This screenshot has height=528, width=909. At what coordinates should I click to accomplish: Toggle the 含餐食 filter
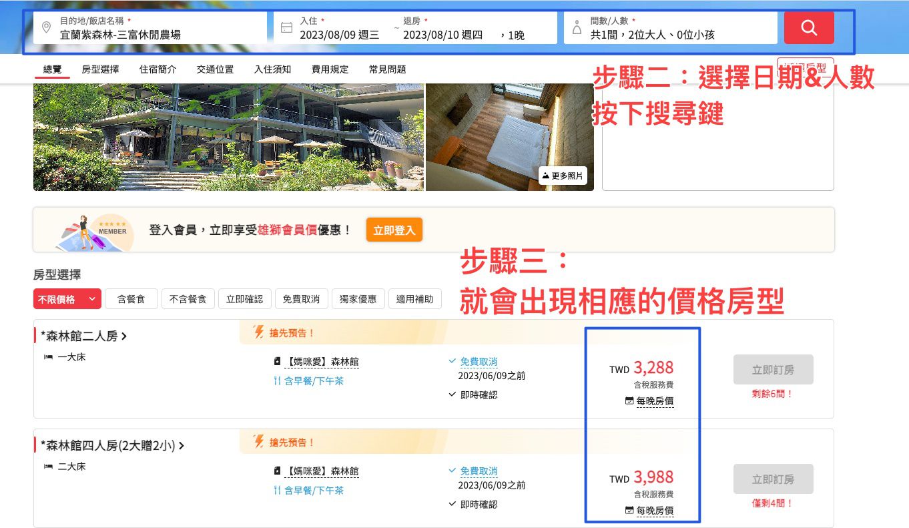click(131, 298)
